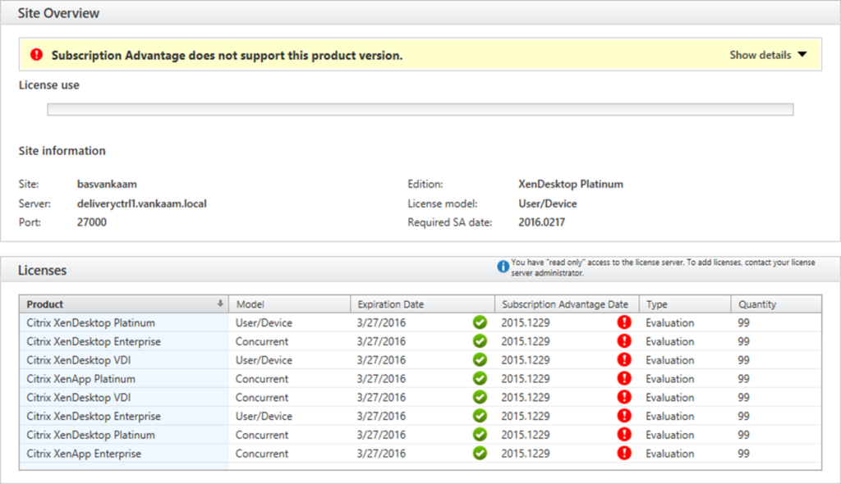The width and height of the screenshot is (841, 484).
Task: Click green check for XenDesktop Enterprise Concurrent row
Action: [480, 341]
